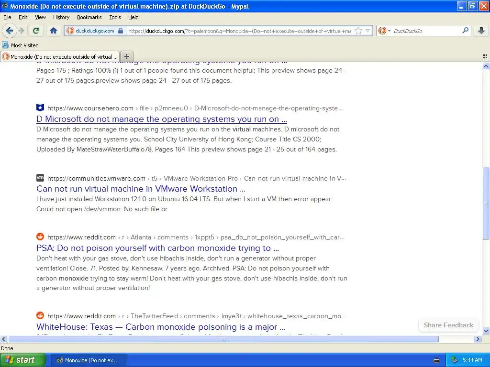Click the horizontal scrollbar right arrow
Image resolution: width=490 pixels, height=367 pixels.
[478, 339]
